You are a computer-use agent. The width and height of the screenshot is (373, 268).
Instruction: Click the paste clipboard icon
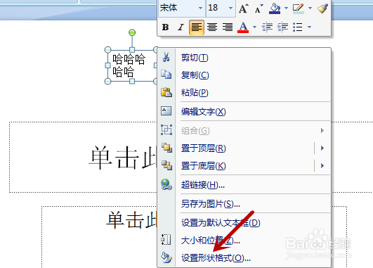coord(166,92)
